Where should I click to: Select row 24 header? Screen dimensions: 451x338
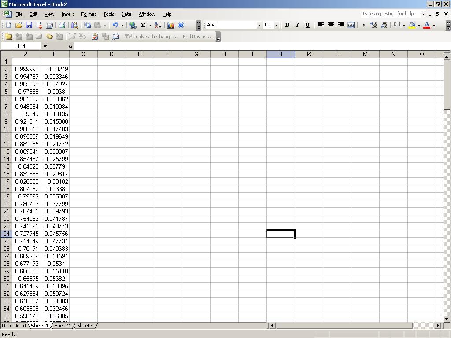pos(6,234)
